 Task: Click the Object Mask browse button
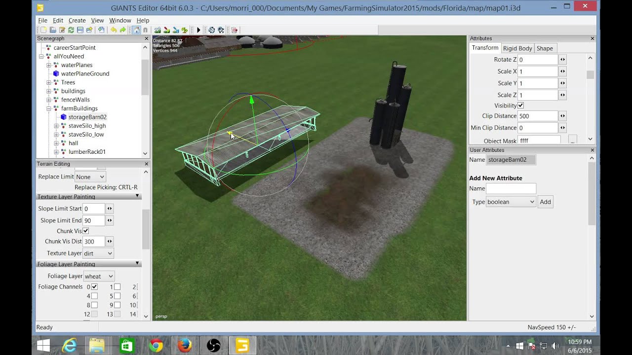click(x=572, y=140)
